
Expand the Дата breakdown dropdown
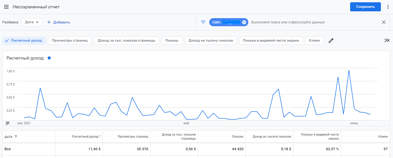point(31,22)
